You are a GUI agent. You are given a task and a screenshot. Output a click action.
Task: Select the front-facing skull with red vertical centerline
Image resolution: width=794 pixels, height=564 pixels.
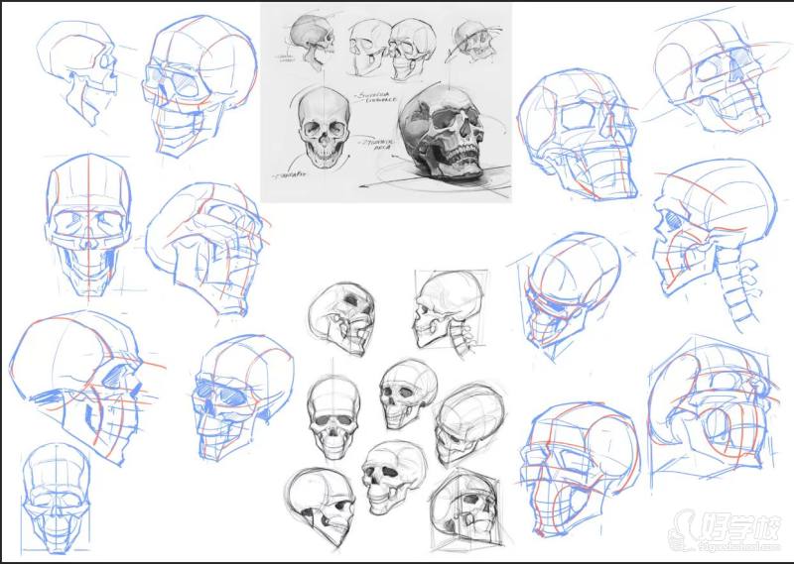87,223
